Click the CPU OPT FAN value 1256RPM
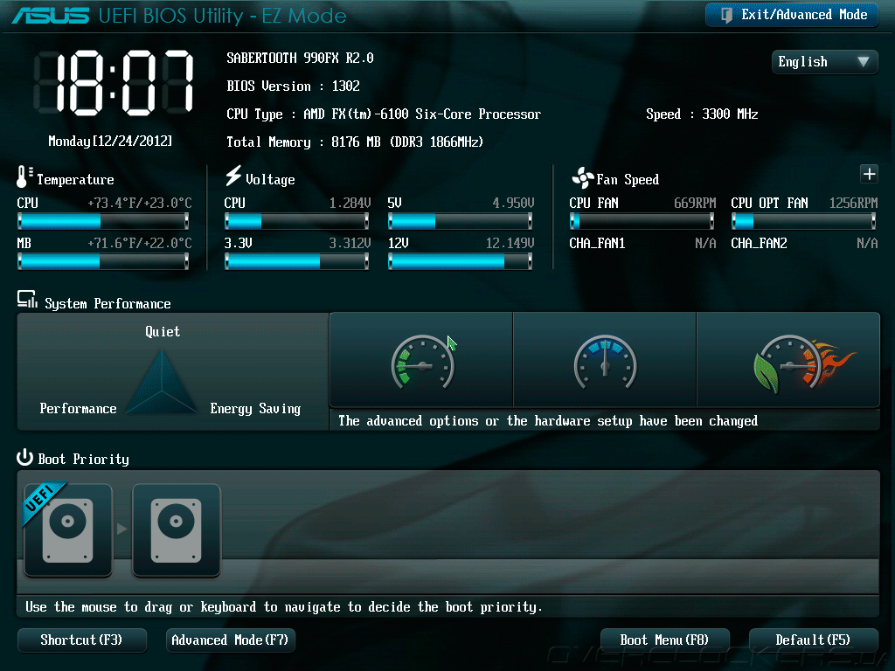This screenshot has height=671, width=895. pos(853,203)
